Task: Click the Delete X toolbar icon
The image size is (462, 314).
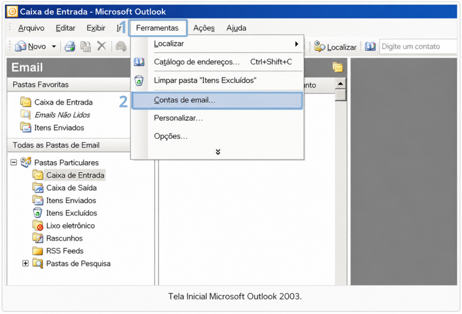Action: pos(102,46)
